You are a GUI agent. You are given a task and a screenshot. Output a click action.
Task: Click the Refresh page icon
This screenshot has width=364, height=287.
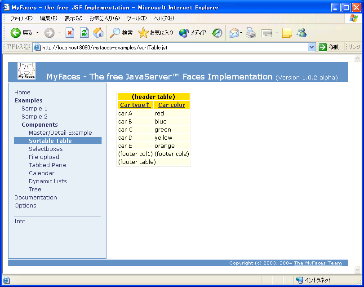click(x=84, y=33)
